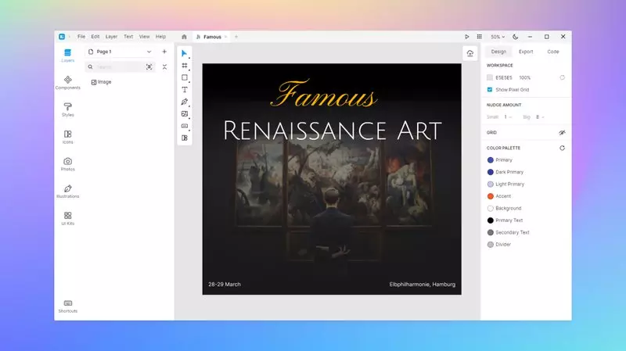The height and width of the screenshot is (351, 626).
Task: Click the cloud upload icon
Action: coord(470,53)
